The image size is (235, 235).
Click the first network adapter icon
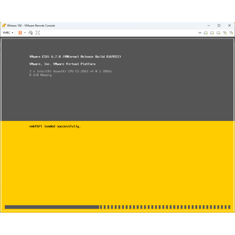pos(225,33)
